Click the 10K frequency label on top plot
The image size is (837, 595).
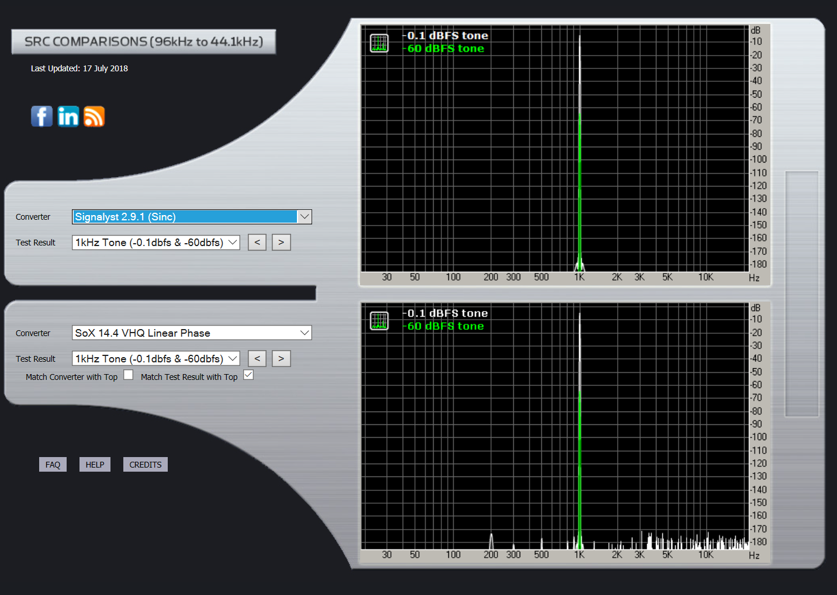pos(705,277)
